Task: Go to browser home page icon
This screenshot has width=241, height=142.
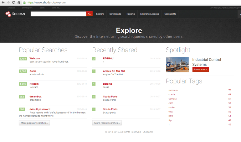Action: click(19, 3)
